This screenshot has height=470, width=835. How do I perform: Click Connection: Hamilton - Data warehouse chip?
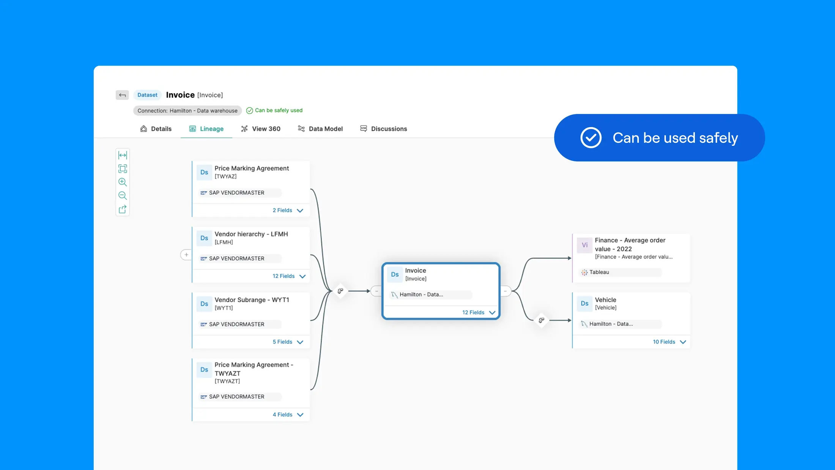pyautogui.click(x=187, y=110)
